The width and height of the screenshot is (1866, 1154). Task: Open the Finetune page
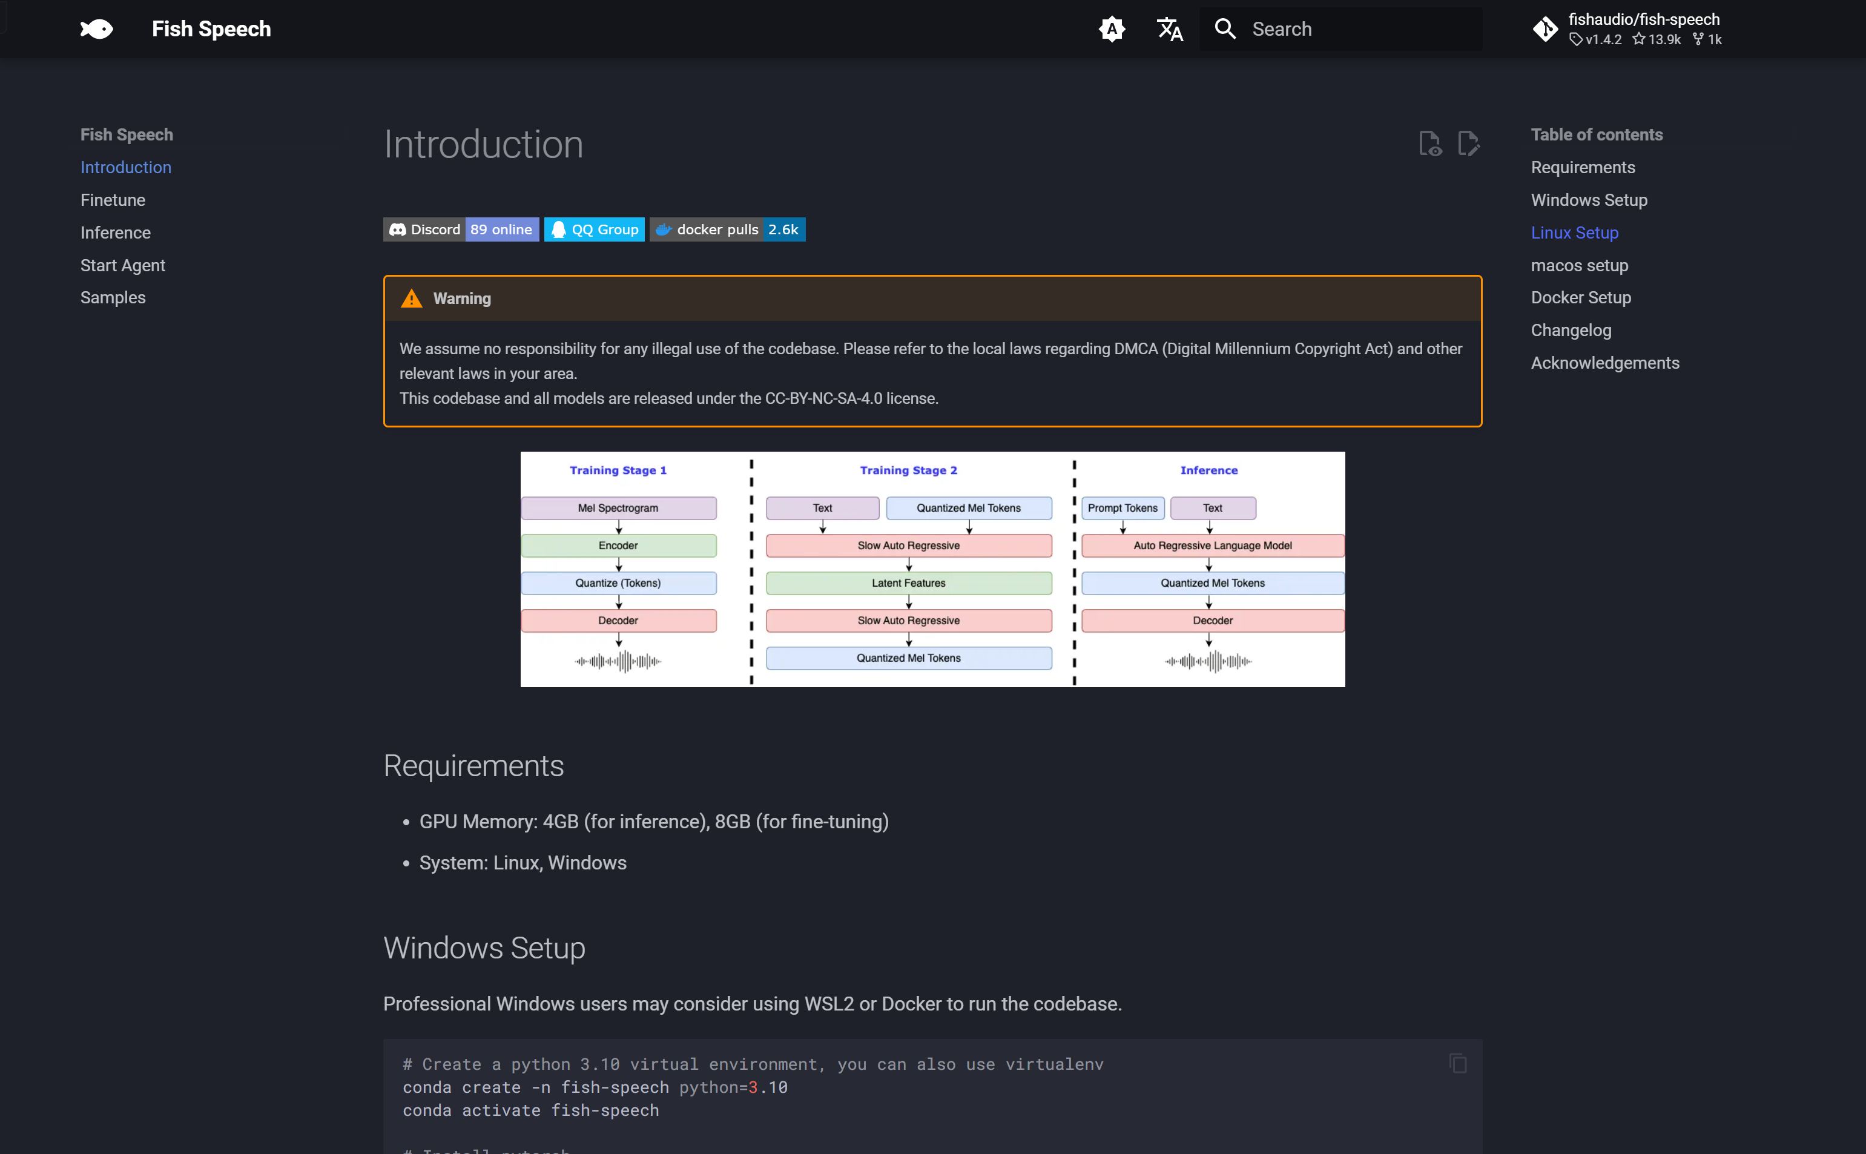[113, 200]
